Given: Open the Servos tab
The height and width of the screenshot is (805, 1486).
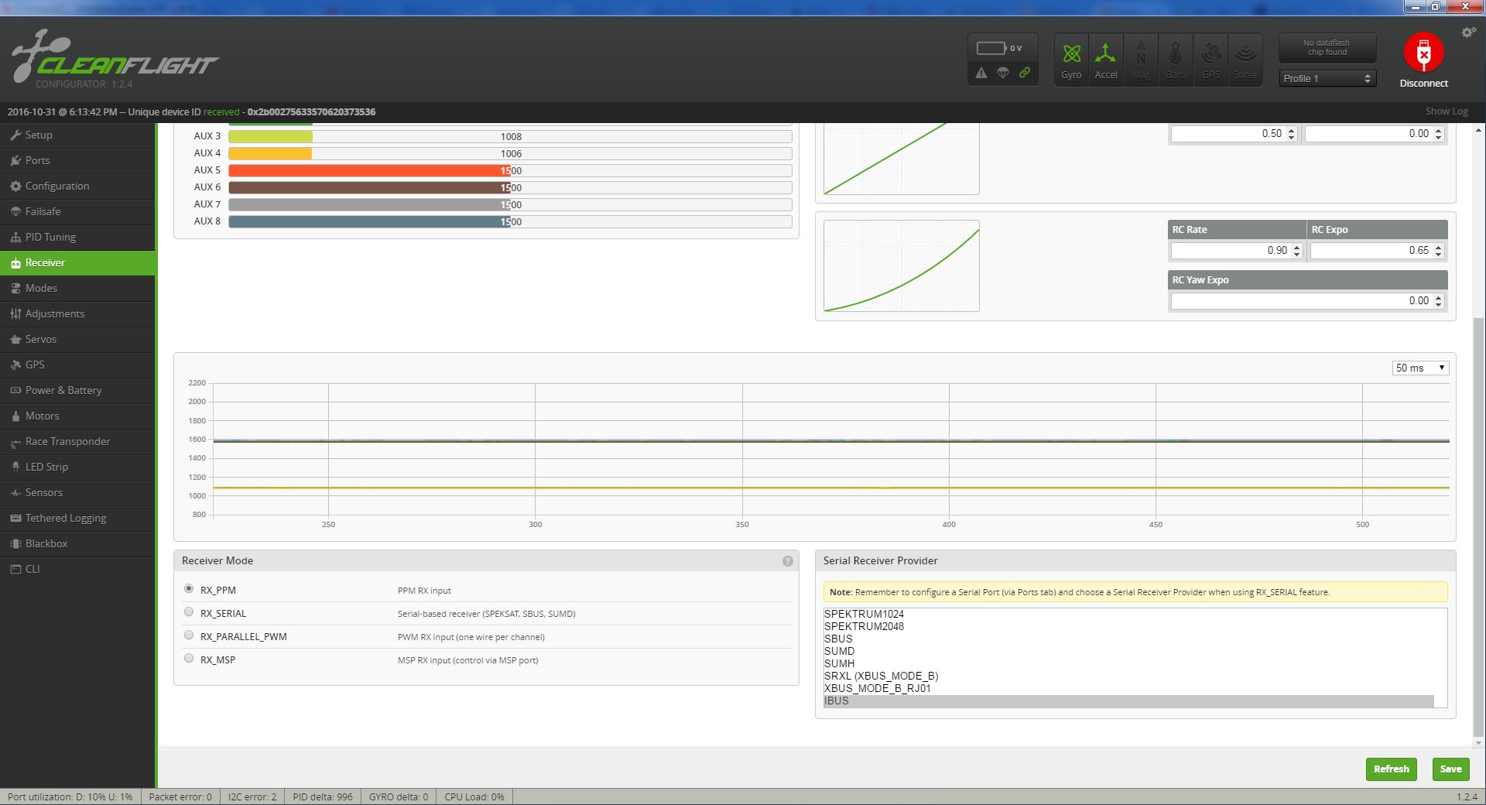Looking at the screenshot, I should click(x=77, y=339).
